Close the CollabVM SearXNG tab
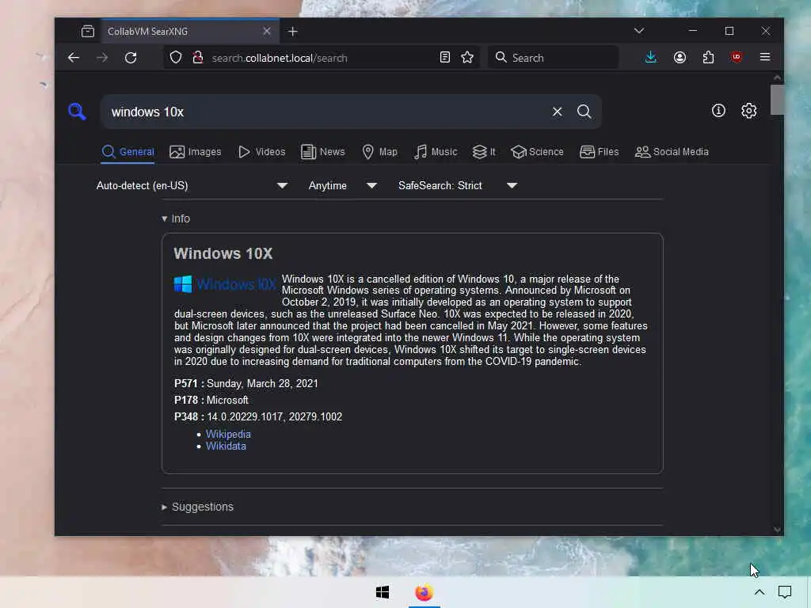 tap(266, 31)
